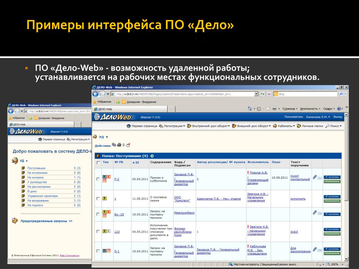Click the http://www.eos.ru link in the back window
Image resolution: width=359 pixels, height=269 pixels.
70,255
